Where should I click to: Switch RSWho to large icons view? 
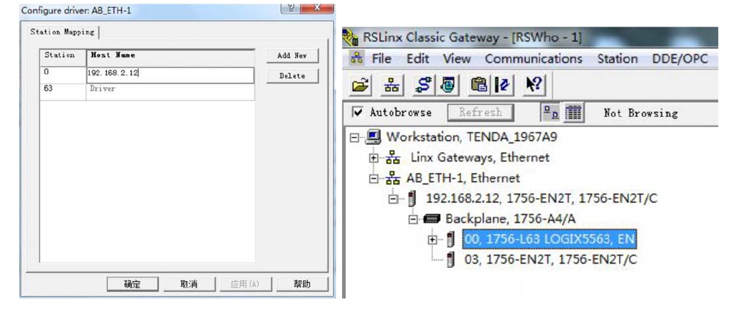click(x=552, y=113)
